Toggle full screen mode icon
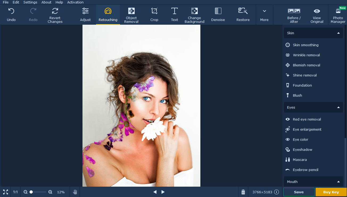This screenshot has height=197, width=347. coord(5,192)
